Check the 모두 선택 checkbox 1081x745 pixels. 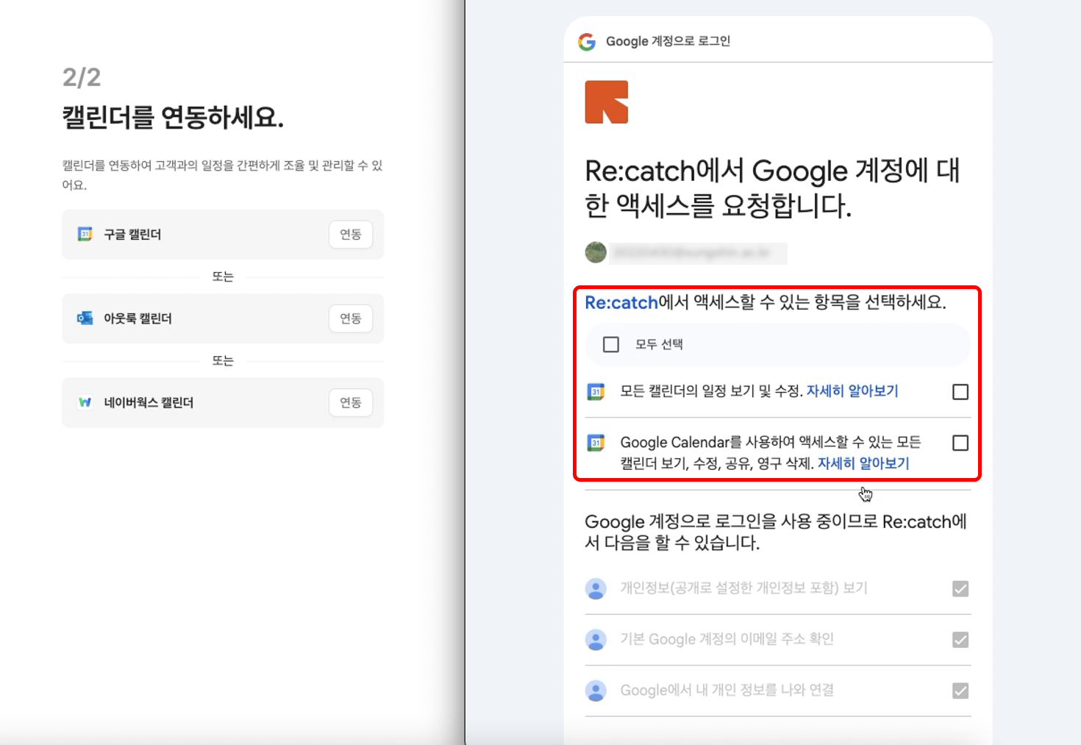(x=611, y=344)
